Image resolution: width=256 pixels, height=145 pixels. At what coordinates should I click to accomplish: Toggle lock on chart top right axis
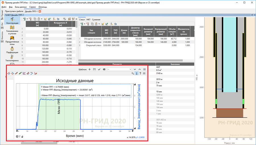coord(135,84)
